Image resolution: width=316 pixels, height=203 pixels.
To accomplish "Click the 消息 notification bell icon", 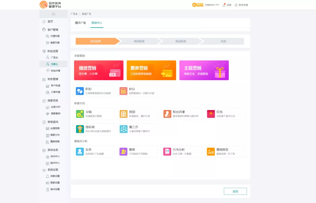I will tap(224, 5).
